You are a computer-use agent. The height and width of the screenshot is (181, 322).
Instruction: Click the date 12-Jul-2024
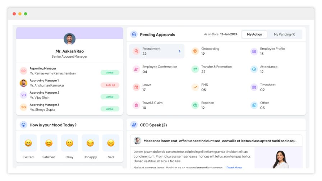click(x=229, y=34)
